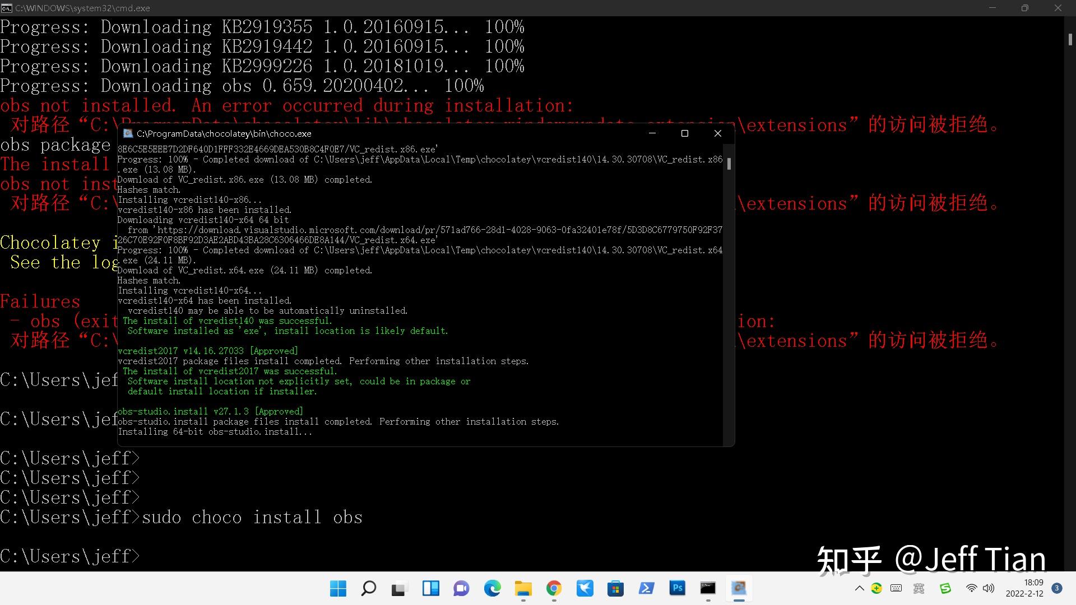Click 'vcredist140-x86 has been installed.' line
Image resolution: width=1076 pixels, height=605 pixels.
(205, 210)
